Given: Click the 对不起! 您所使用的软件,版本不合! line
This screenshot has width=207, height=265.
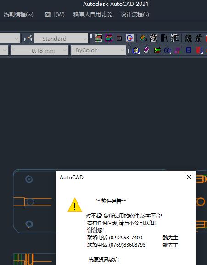Looking at the screenshot, I should point(124,216).
